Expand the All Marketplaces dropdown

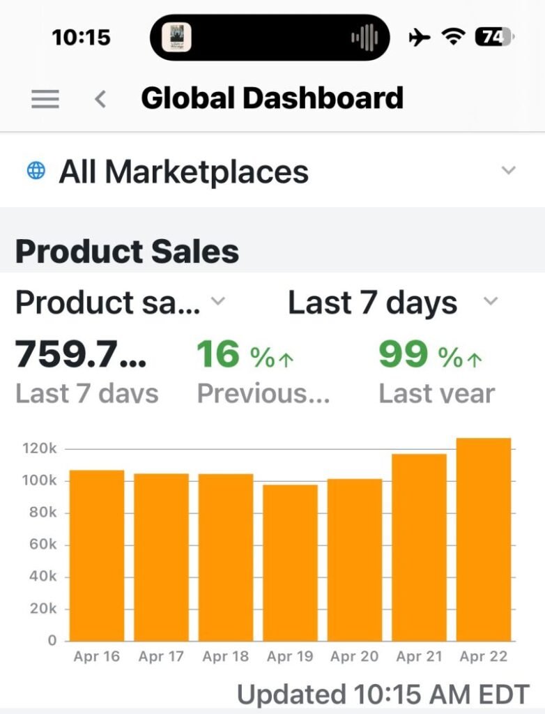[509, 171]
